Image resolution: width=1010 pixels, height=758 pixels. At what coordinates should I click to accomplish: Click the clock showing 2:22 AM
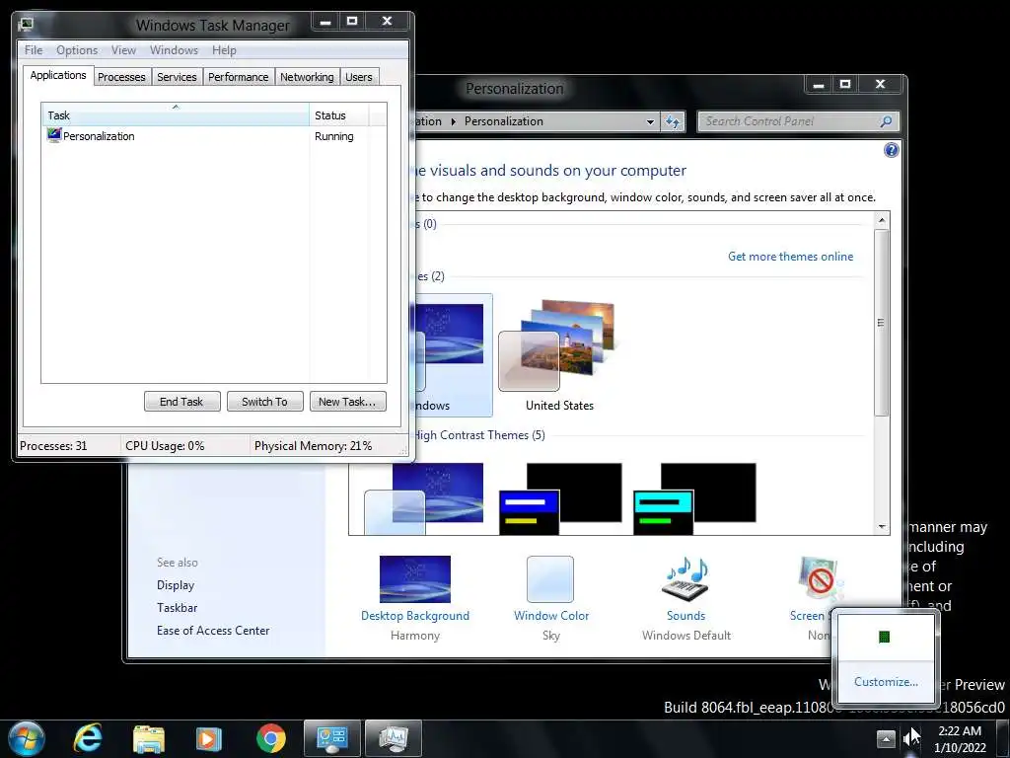click(x=960, y=738)
